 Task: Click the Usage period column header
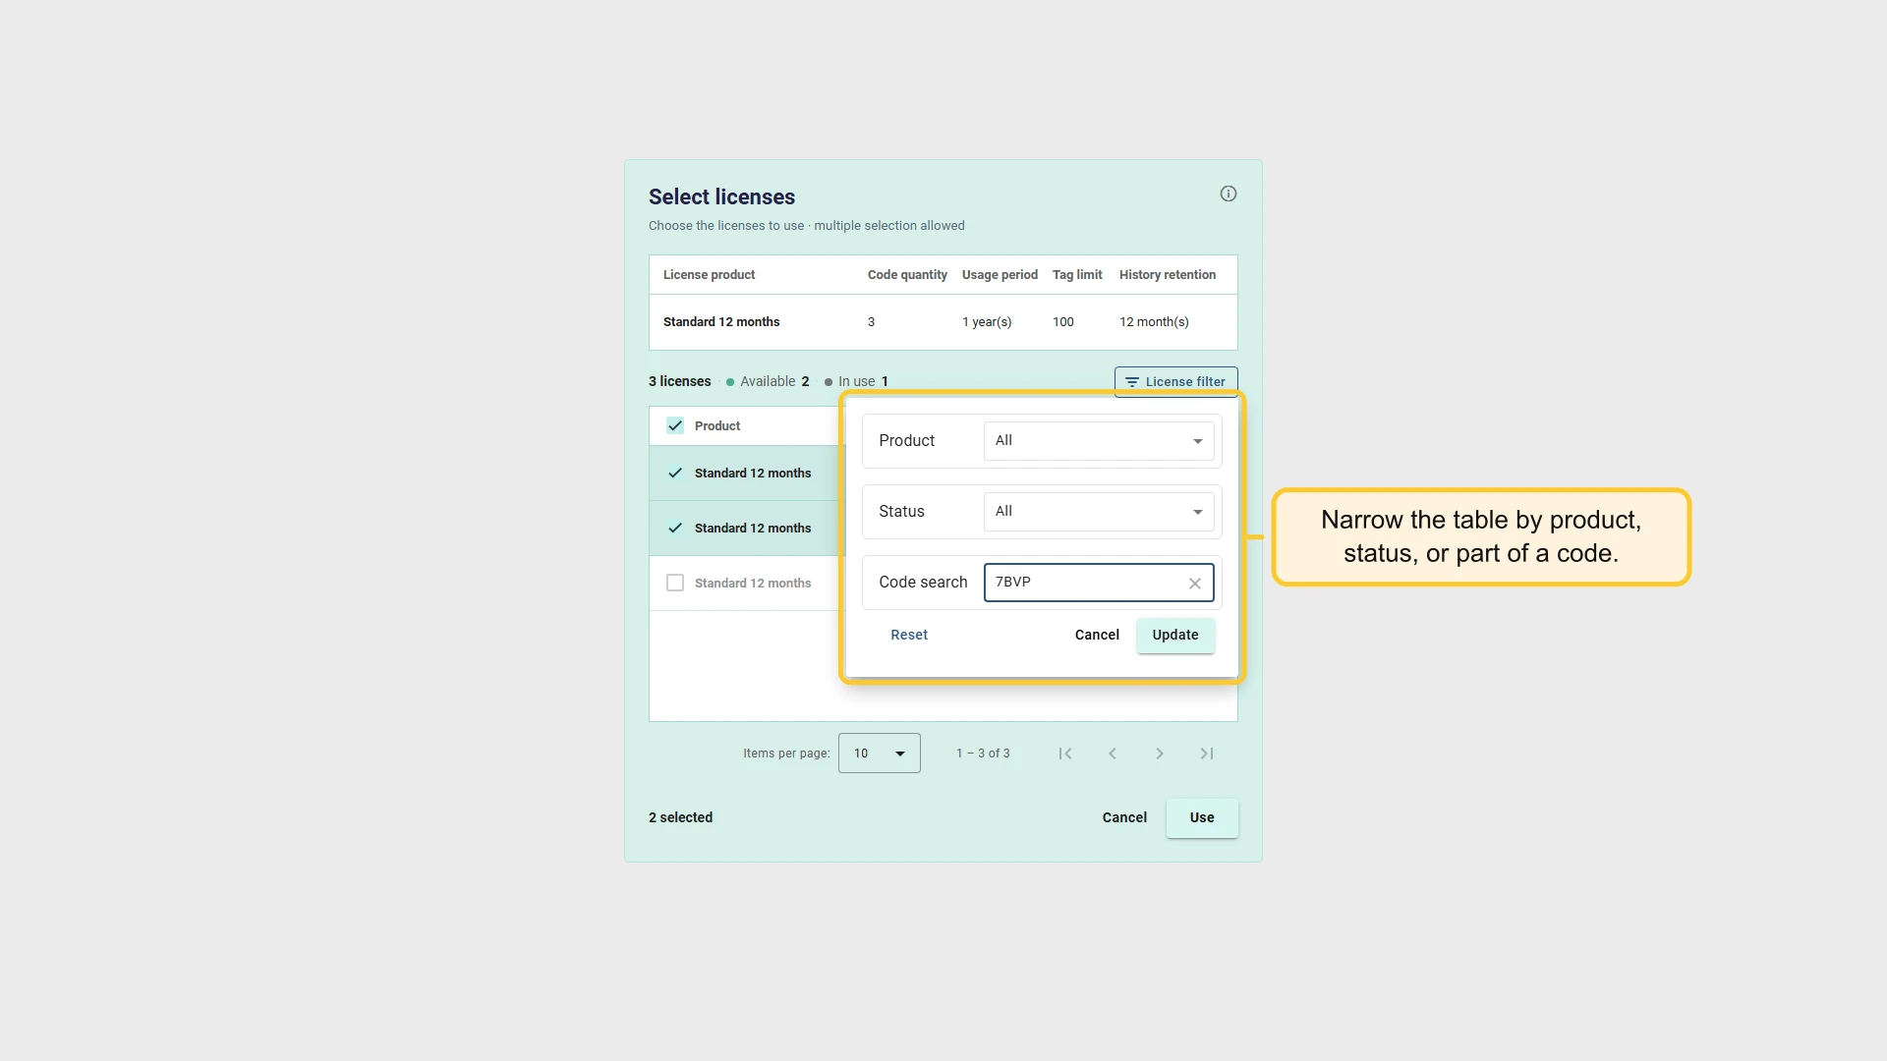click(1000, 275)
